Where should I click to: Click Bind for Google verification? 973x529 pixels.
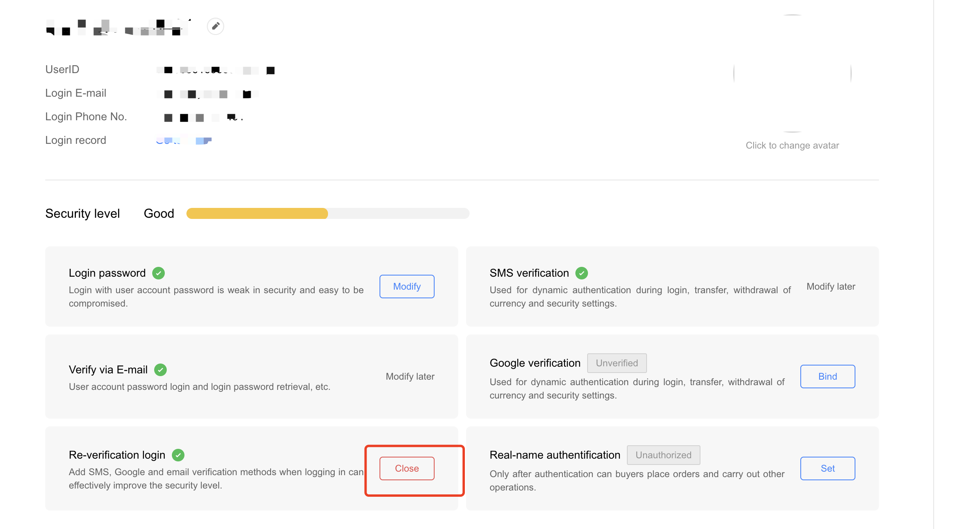click(828, 377)
